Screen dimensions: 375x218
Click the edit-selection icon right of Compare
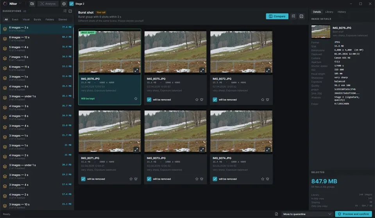tap(301, 16)
